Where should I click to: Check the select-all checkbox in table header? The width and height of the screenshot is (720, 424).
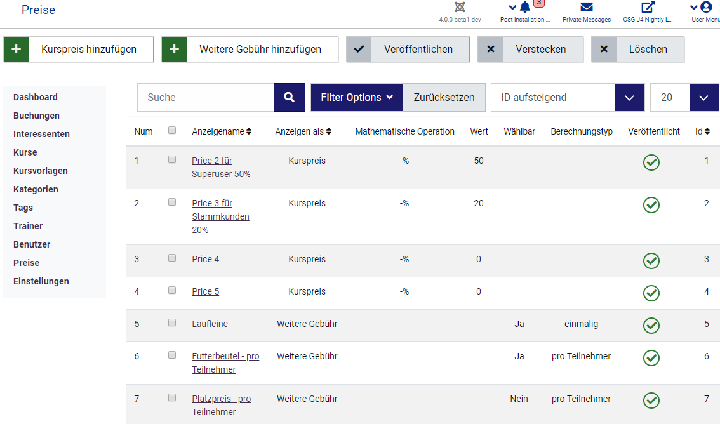point(172,130)
